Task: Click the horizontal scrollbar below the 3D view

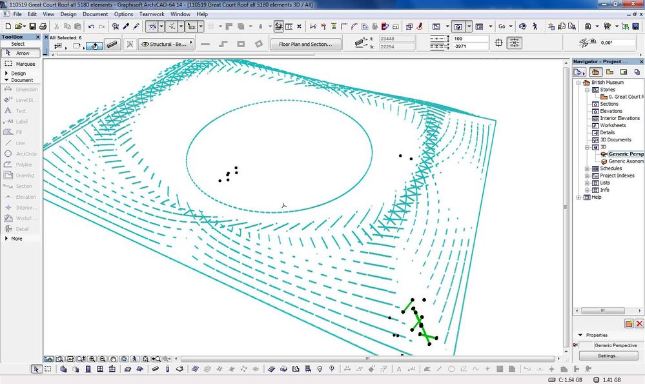Action: click(367, 359)
